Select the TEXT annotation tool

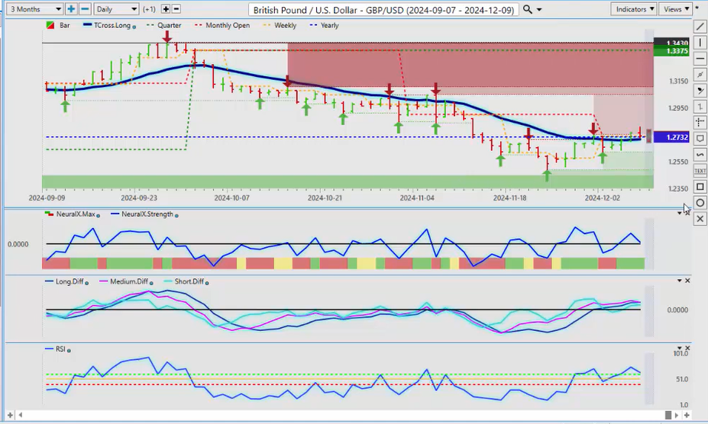700,171
